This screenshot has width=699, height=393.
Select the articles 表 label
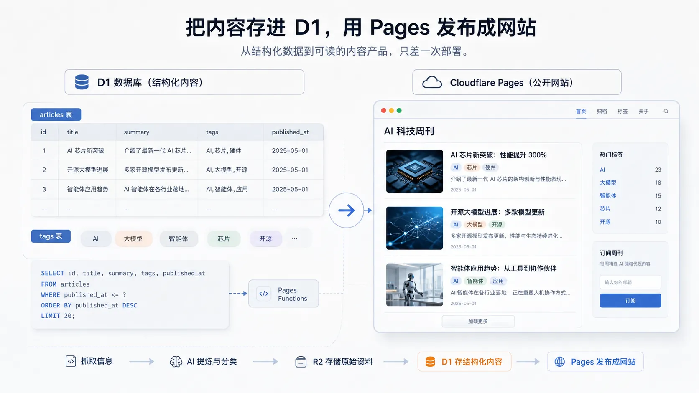pos(56,114)
